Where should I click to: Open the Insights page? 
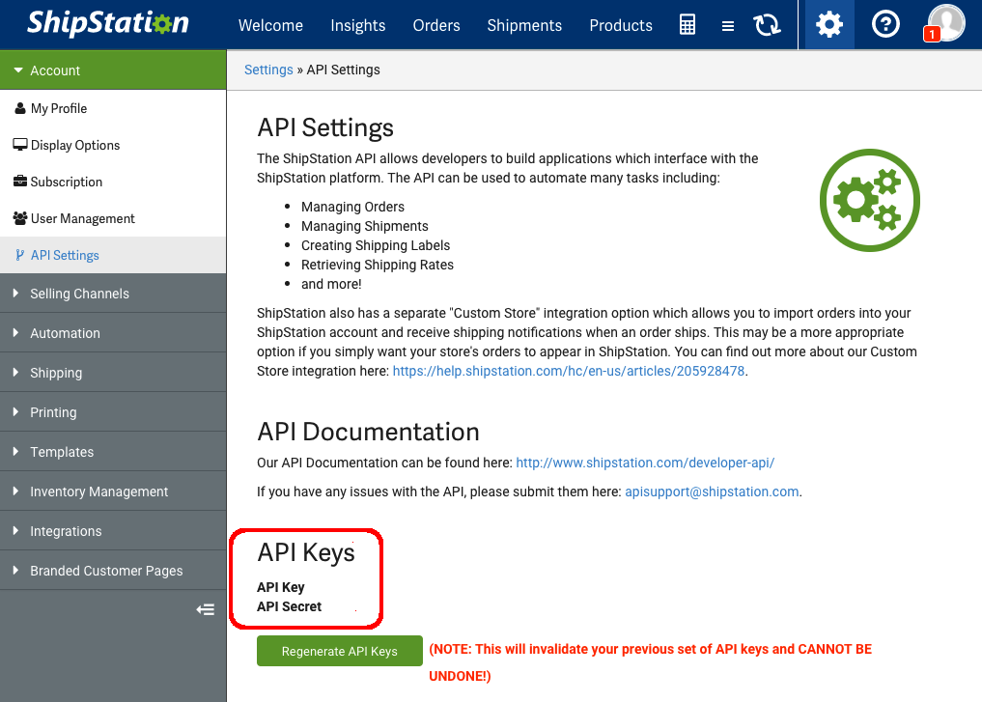[358, 25]
